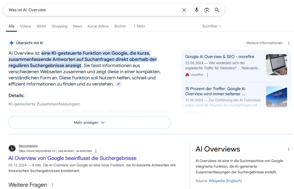Expand the Mehr menu with three dots
This screenshot has height=189, width=294.
139,26
